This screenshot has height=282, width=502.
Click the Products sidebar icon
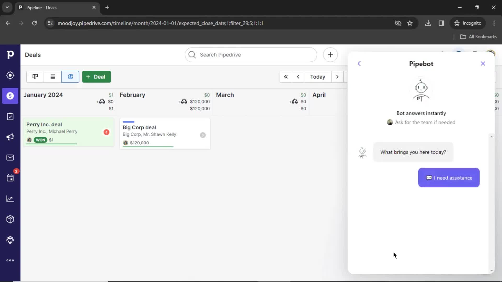pyautogui.click(x=10, y=219)
